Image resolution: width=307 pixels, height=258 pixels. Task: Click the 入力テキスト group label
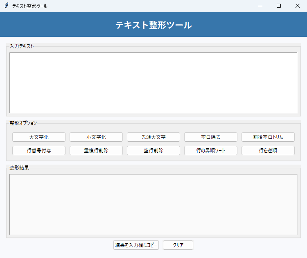click(22, 46)
